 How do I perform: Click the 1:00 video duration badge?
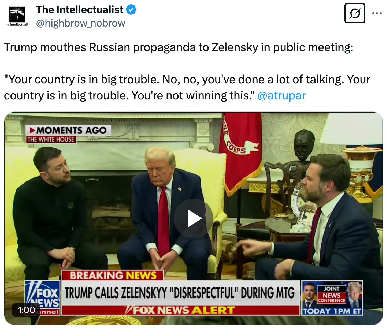pos(26,310)
